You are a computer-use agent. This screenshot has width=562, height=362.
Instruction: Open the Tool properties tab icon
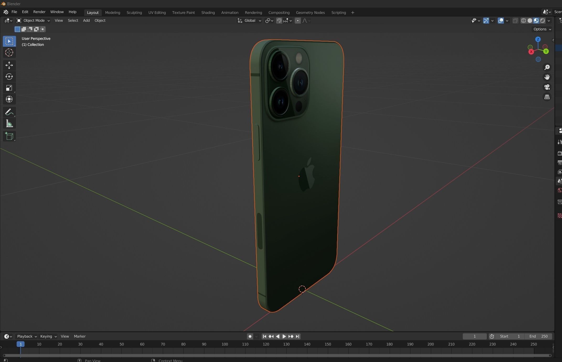[559, 142]
